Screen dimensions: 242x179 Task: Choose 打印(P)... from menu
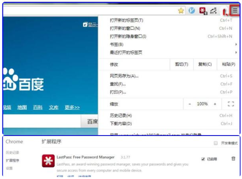point(169,92)
